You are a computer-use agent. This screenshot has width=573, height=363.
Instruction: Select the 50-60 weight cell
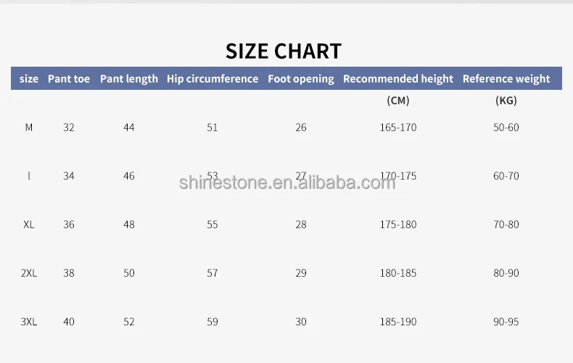(506, 128)
